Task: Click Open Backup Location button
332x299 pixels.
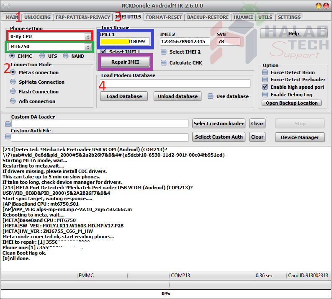Action: pyautogui.click(x=291, y=103)
